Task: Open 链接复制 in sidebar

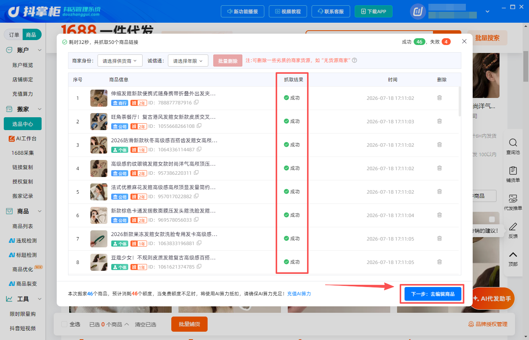Action: [23, 167]
